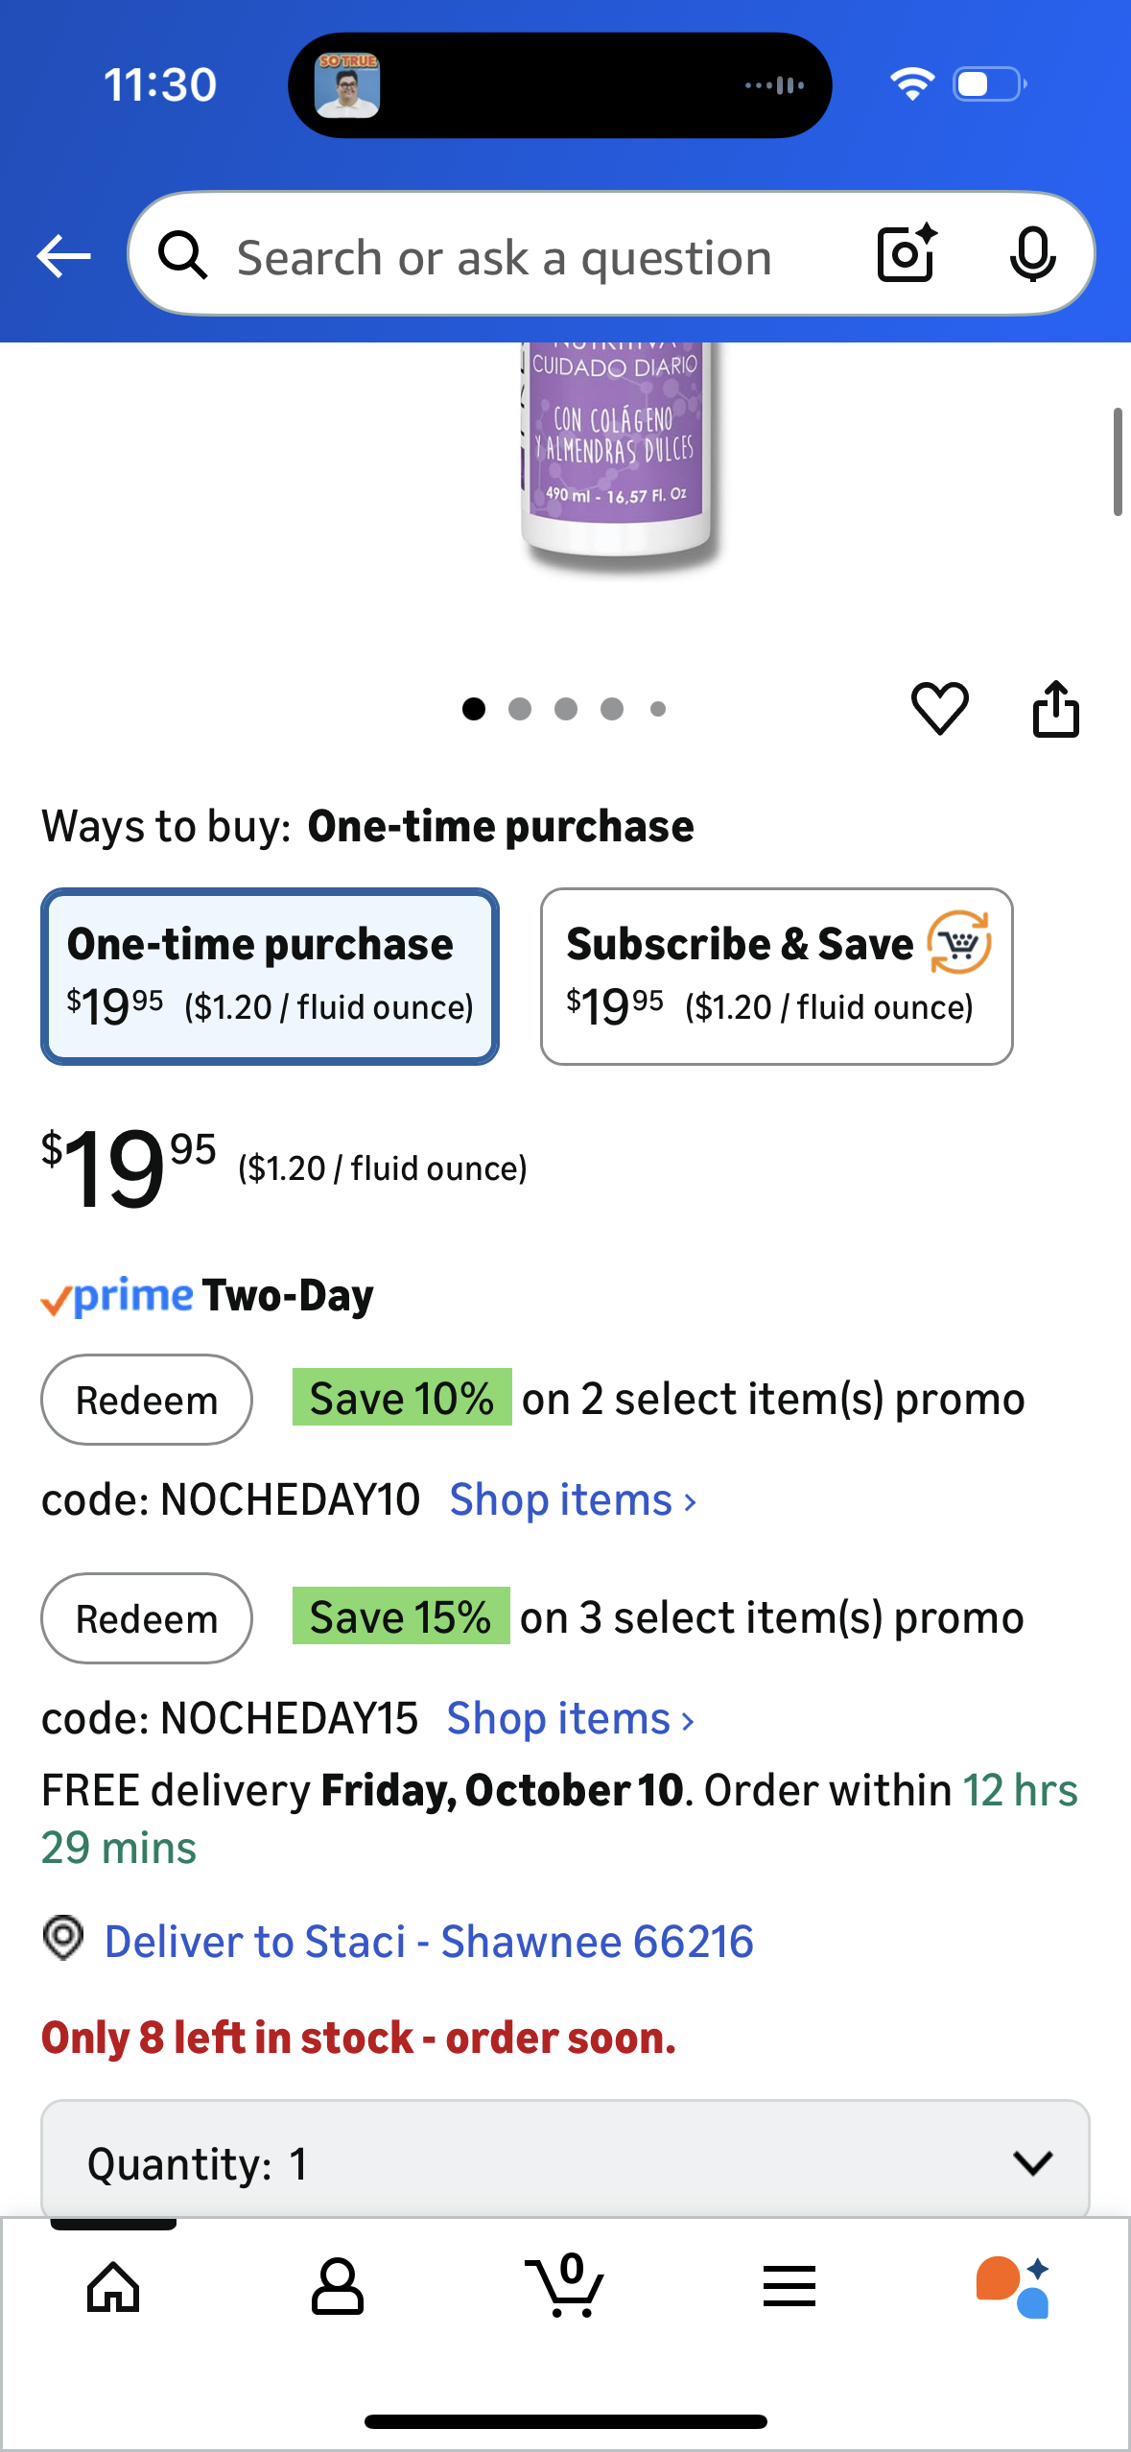Shop items for NOCHEDAY10 code

click(x=573, y=1500)
